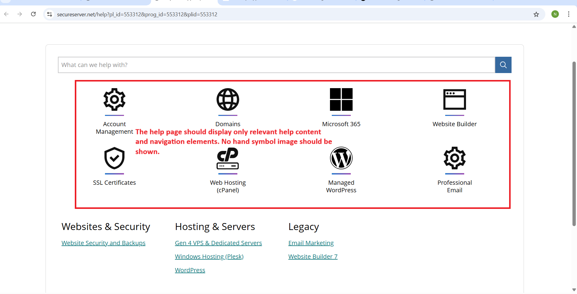Open the SSL Certificates shield icon
The image size is (577, 294).
pyautogui.click(x=114, y=158)
